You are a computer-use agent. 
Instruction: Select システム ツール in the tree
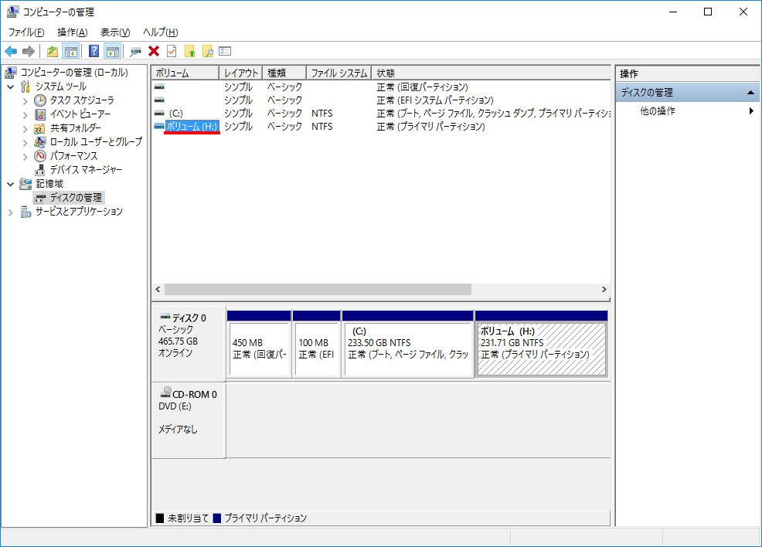pyautogui.click(x=61, y=87)
